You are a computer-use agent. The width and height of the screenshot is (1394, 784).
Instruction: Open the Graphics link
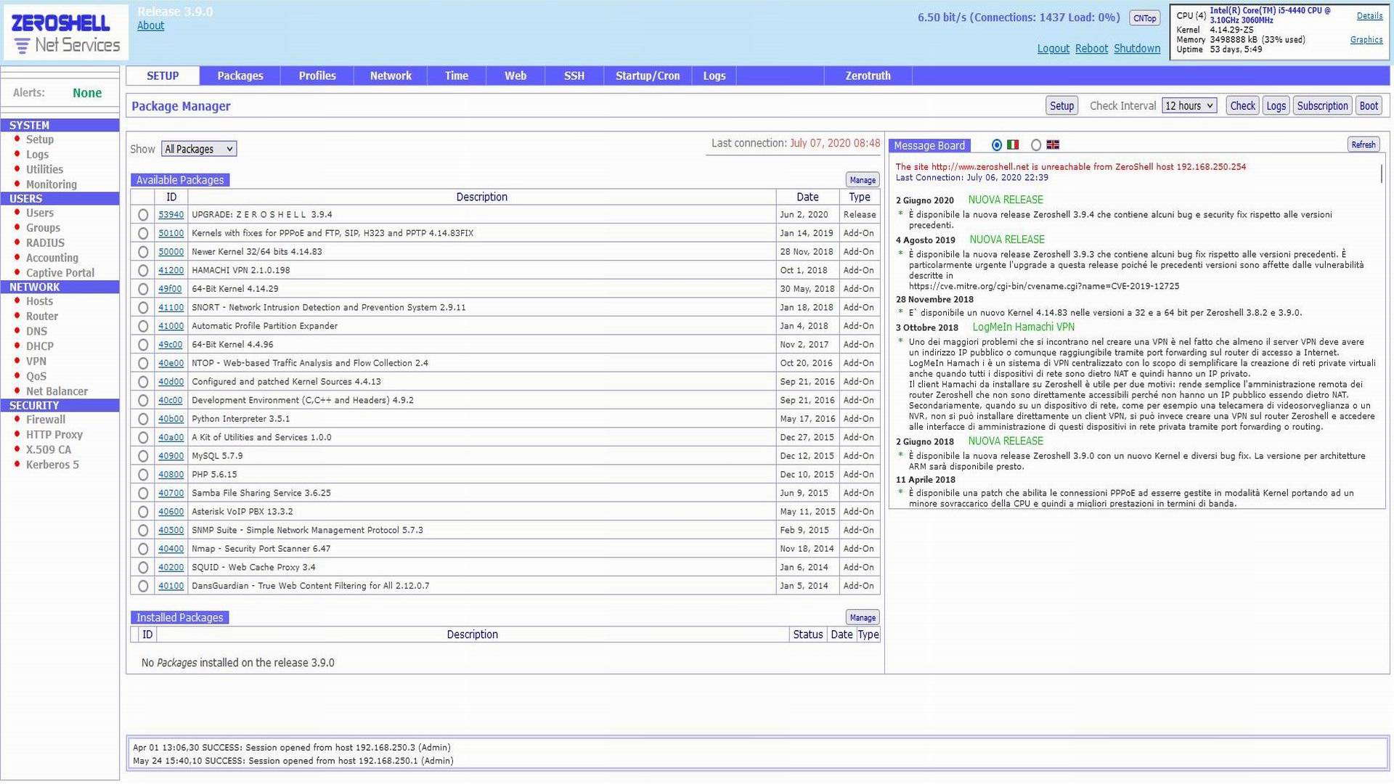[1366, 40]
